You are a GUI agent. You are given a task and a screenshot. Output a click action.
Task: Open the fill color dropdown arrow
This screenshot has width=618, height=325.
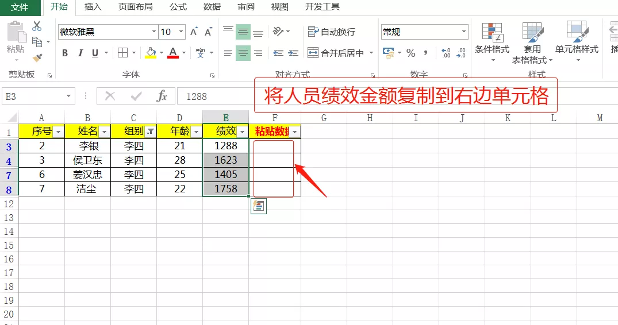click(x=161, y=53)
